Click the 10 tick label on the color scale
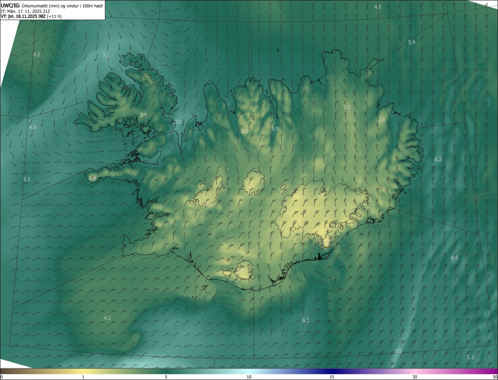This screenshot has height=380, width=498. click(249, 377)
